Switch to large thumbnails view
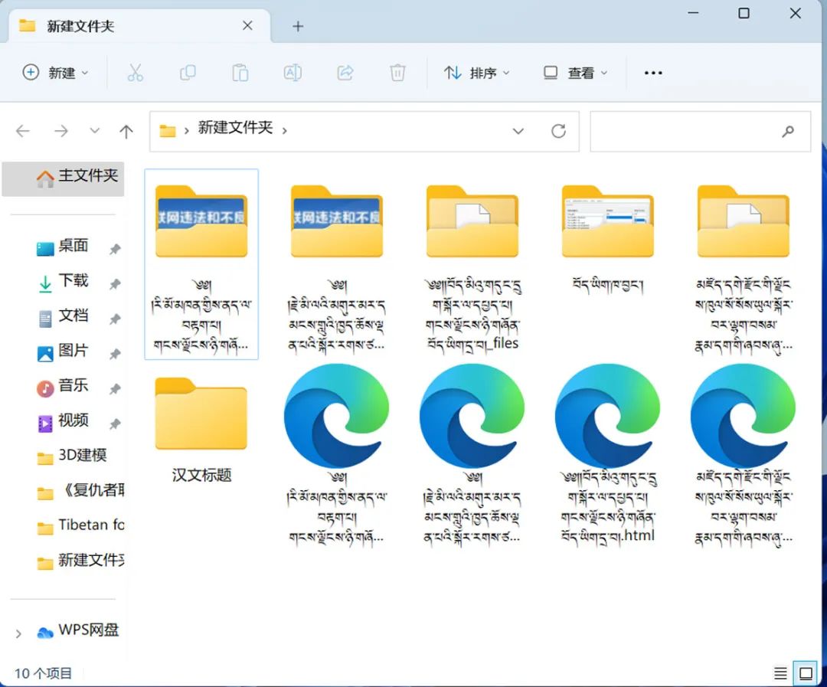827x687 pixels. 806,673
